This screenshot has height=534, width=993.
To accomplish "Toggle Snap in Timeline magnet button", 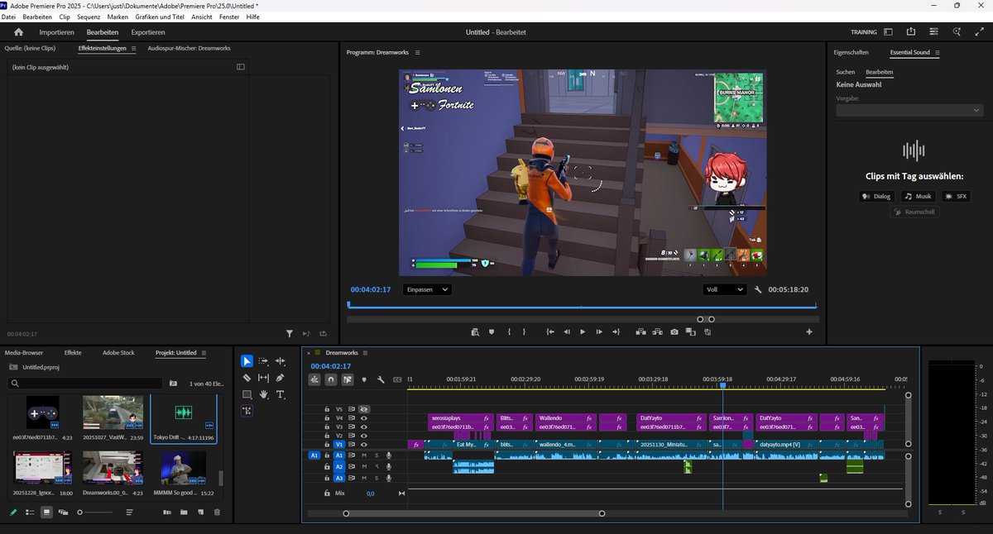I will (x=331, y=380).
